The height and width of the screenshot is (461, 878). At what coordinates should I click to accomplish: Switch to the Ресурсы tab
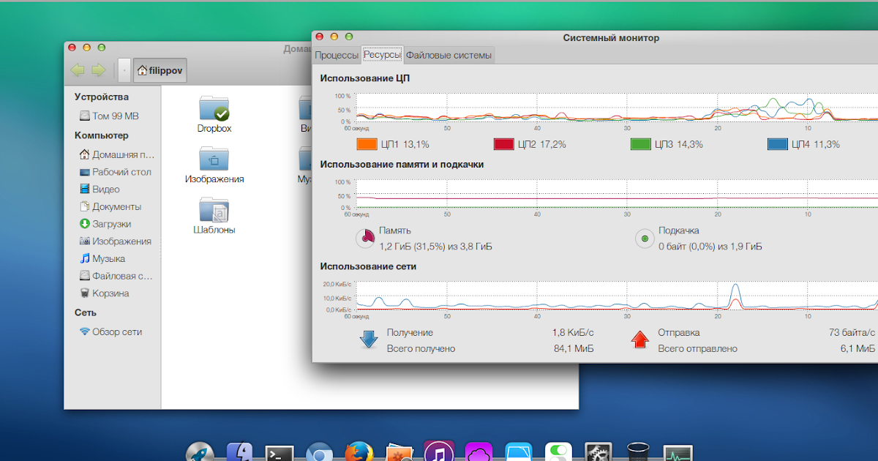[x=382, y=55]
